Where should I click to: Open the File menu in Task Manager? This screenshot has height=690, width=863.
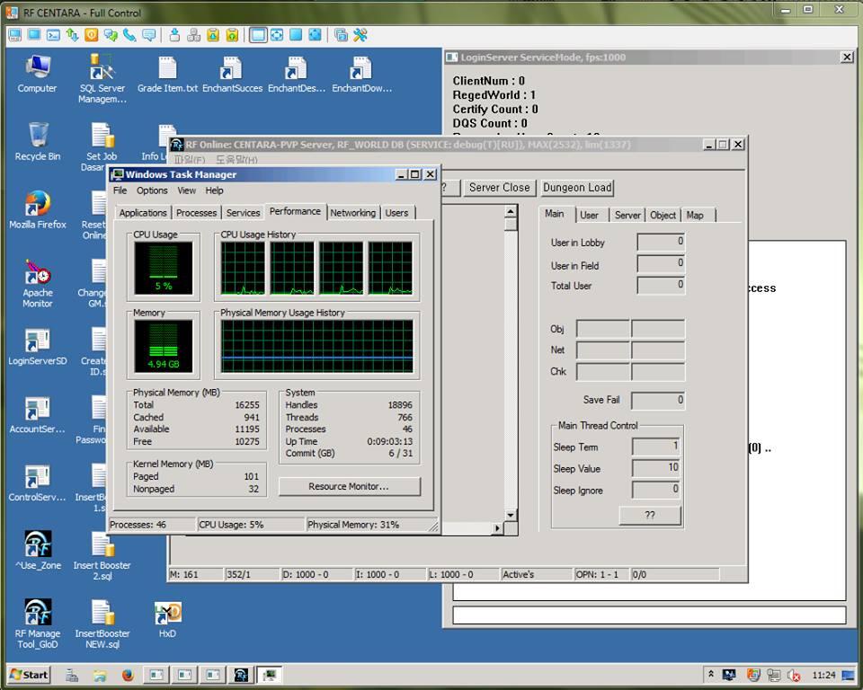[120, 190]
